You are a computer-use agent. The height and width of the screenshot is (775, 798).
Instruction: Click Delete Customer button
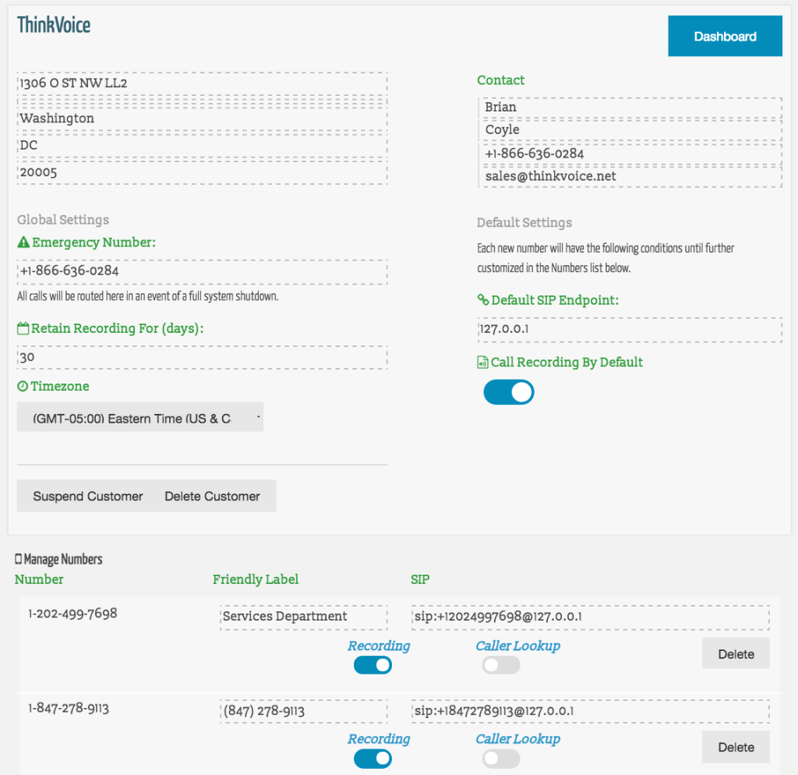[x=212, y=496]
